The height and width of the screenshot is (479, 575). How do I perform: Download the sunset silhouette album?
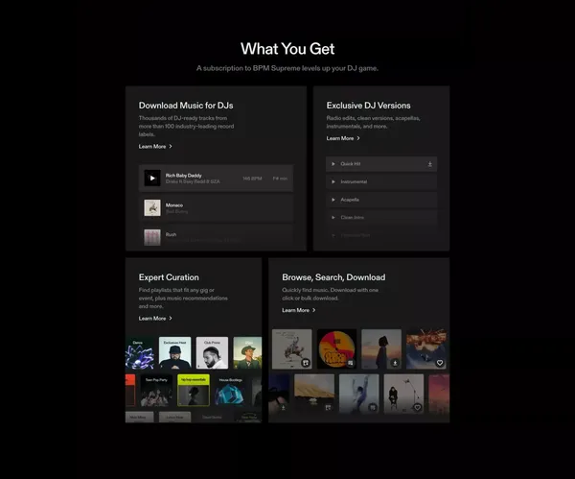tap(395, 363)
